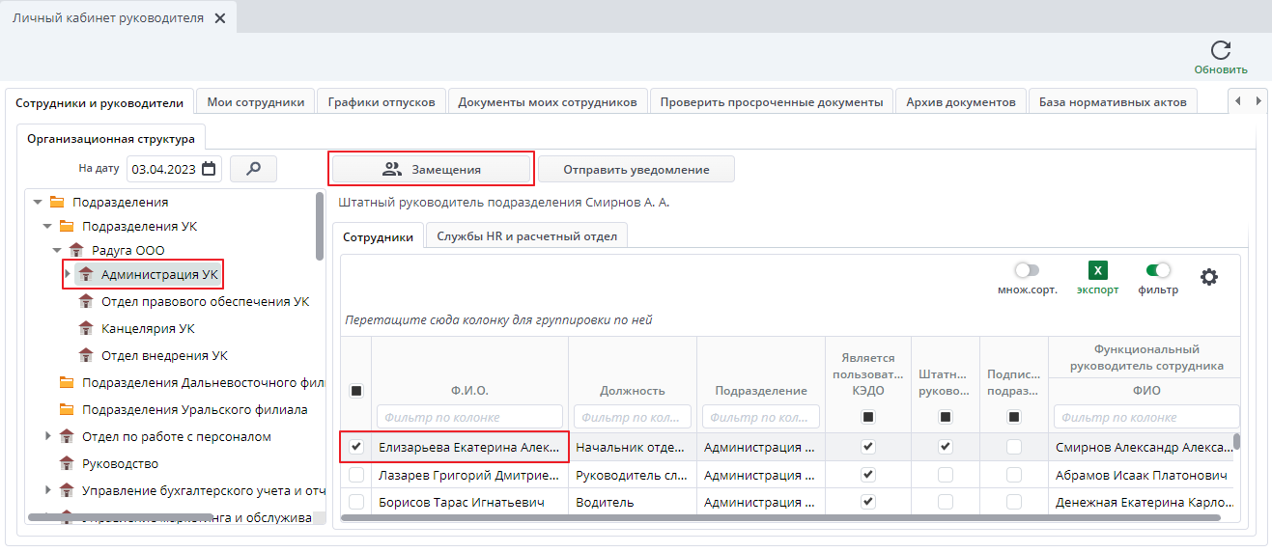This screenshot has width=1272, height=552.
Task: Open the Графики отпусков tab
Action: coord(382,101)
